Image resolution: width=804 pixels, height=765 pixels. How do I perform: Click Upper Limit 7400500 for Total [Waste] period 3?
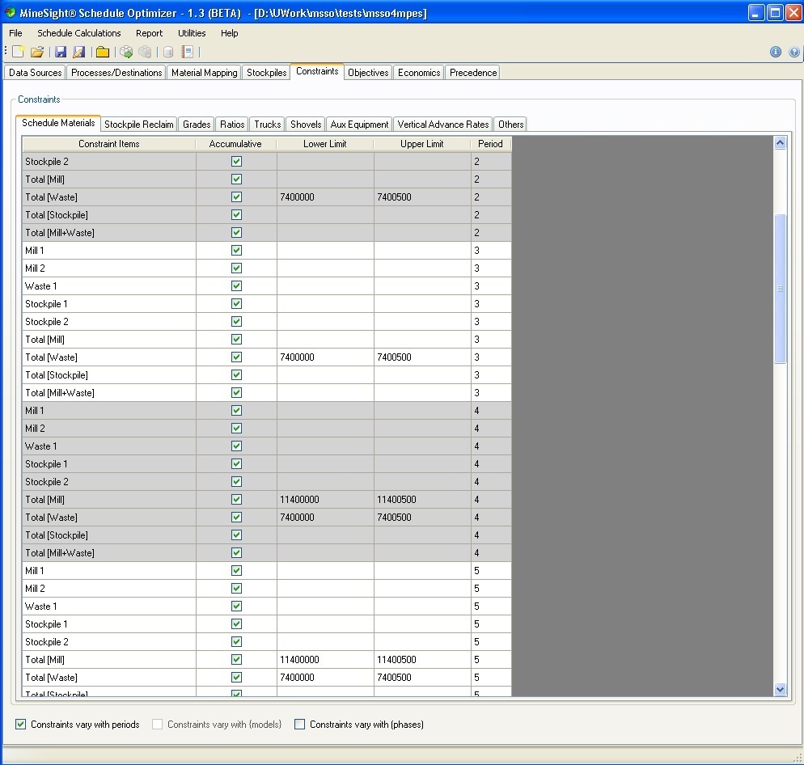tap(422, 357)
